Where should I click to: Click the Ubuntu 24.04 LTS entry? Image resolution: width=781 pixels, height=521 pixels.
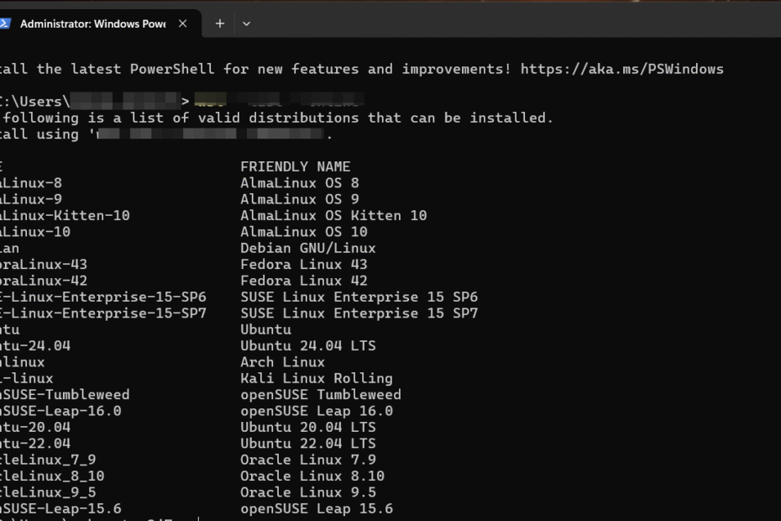click(x=307, y=345)
